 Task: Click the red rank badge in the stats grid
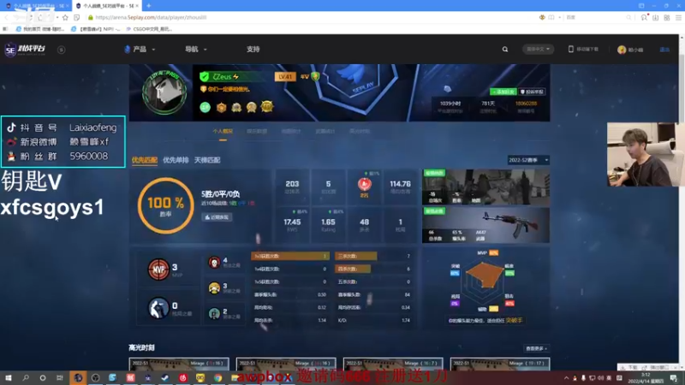365,185
